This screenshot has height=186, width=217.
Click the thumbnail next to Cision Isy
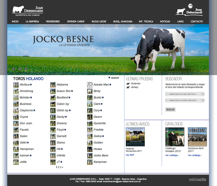tap(53, 104)
